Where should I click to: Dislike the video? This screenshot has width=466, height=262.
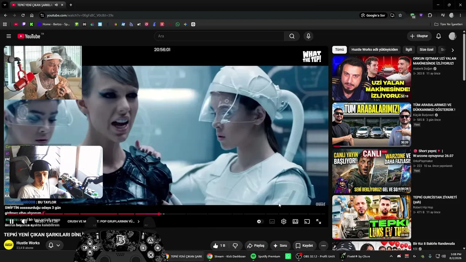(235, 246)
